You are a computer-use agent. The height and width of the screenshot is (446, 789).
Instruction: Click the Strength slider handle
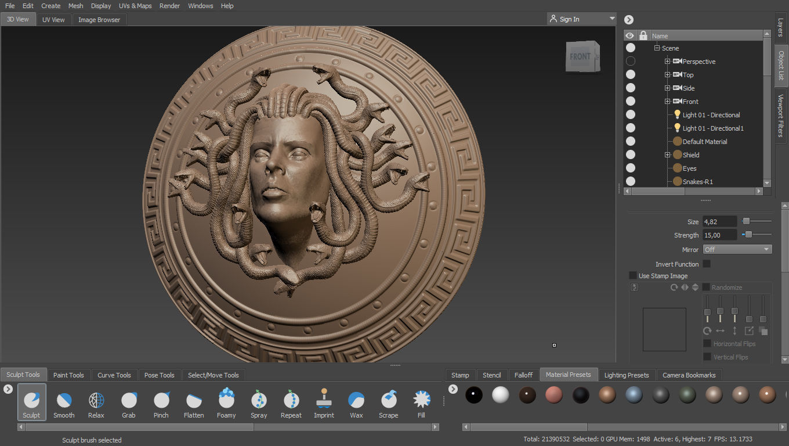[748, 235]
